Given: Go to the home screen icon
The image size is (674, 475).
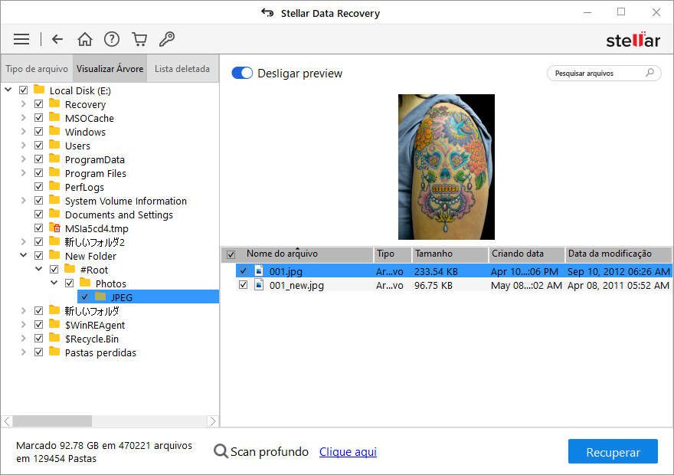Looking at the screenshot, I should click(x=85, y=39).
